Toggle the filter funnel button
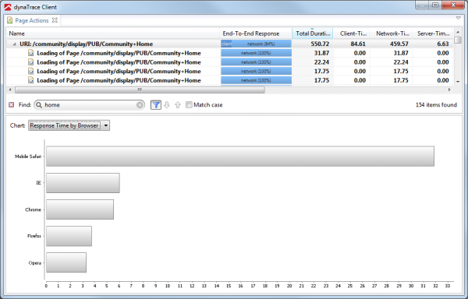 point(156,105)
